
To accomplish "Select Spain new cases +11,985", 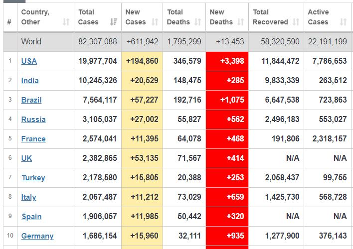I will click(145, 217).
